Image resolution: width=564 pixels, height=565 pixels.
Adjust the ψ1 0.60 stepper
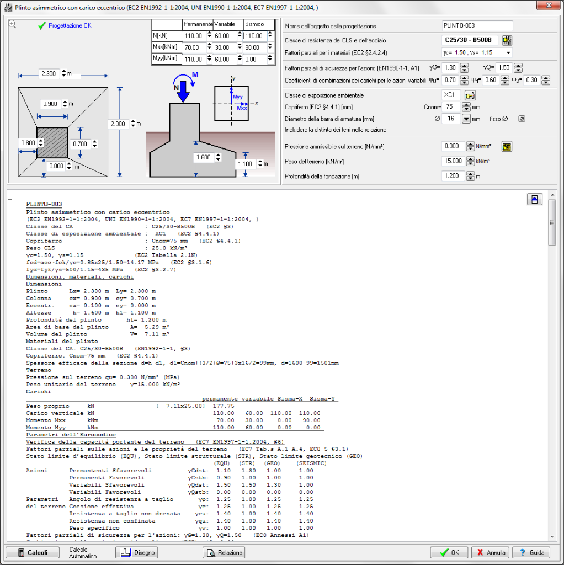click(x=505, y=81)
